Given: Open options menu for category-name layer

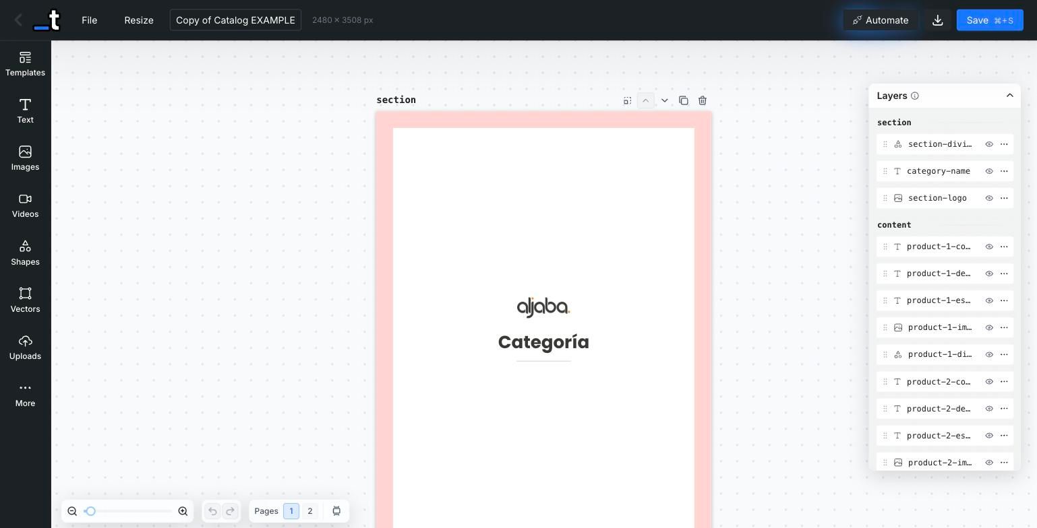Looking at the screenshot, I should 1004,171.
